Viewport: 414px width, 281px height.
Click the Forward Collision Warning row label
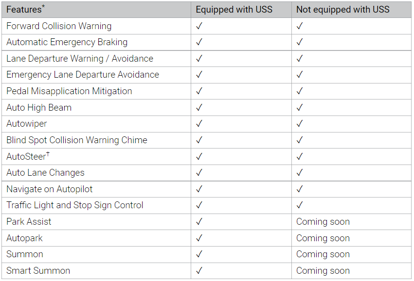(x=59, y=26)
